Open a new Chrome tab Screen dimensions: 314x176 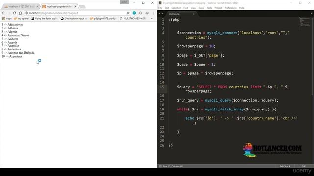82,7
